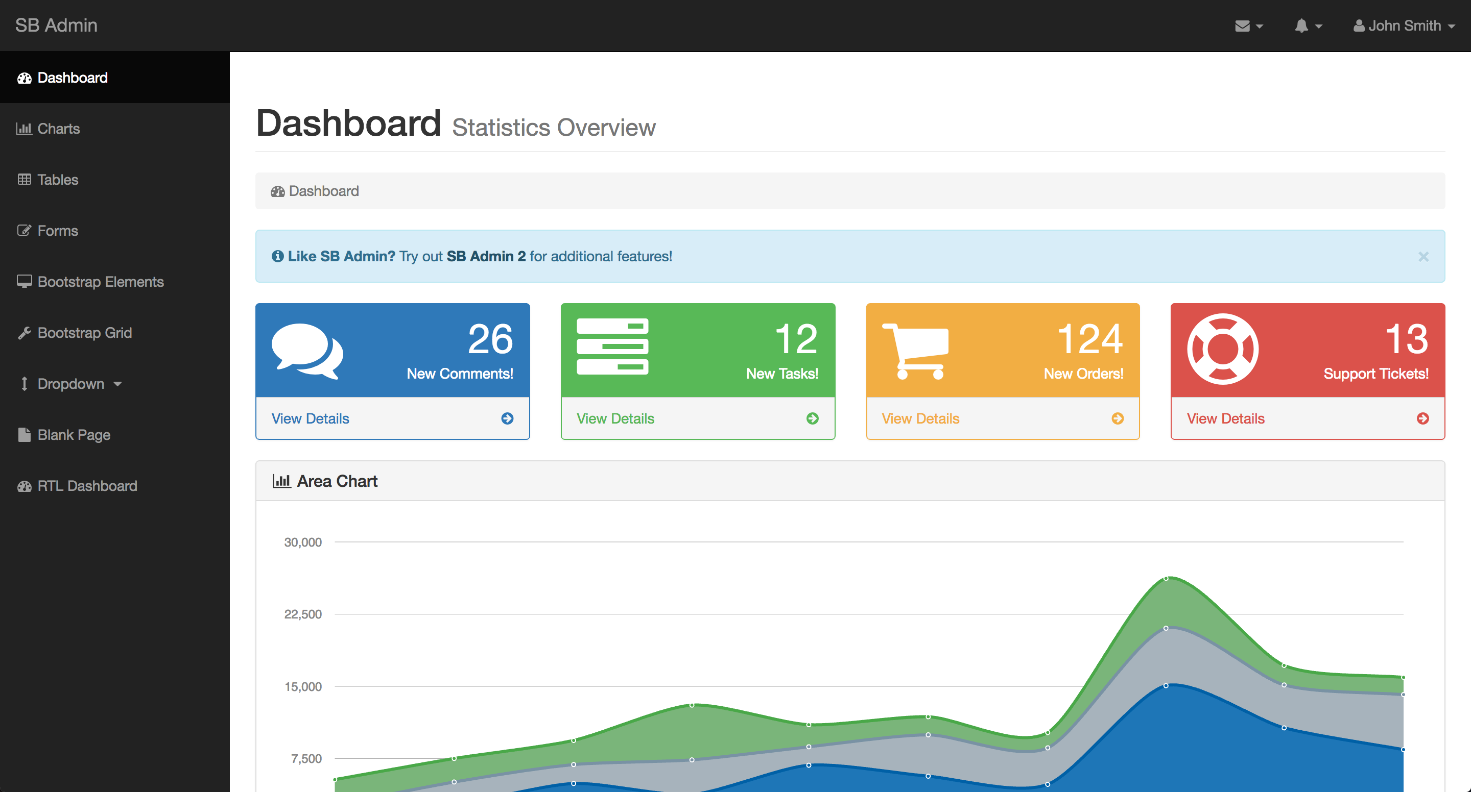Open the messages dropdown caret
Image resolution: width=1471 pixels, height=792 pixels.
pos(1259,26)
